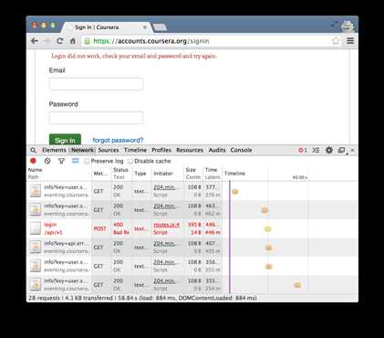
Task: Close the Sign In Coursera tab
Action: (x=145, y=27)
